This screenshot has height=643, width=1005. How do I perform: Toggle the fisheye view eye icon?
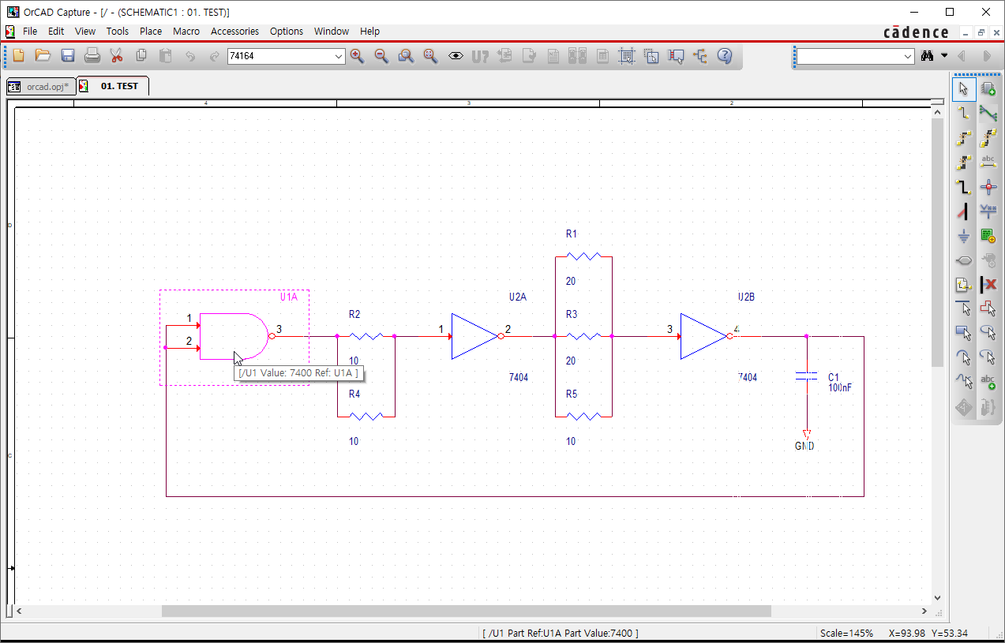(456, 56)
